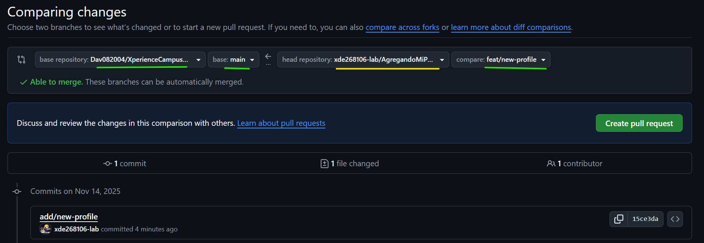Click the compare branches swap icon
The image size is (704, 243).
point(21,60)
